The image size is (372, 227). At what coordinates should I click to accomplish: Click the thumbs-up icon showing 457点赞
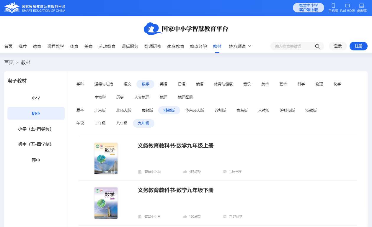[185, 172]
